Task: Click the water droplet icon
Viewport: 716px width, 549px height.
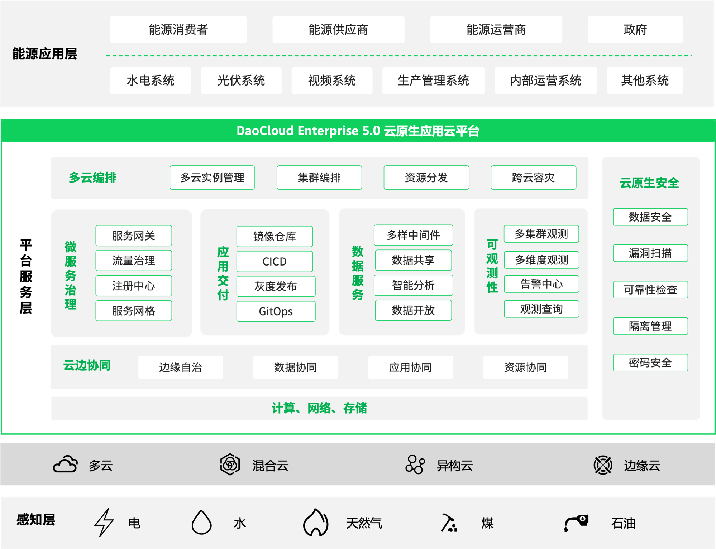Action: click(x=201, y=522)
